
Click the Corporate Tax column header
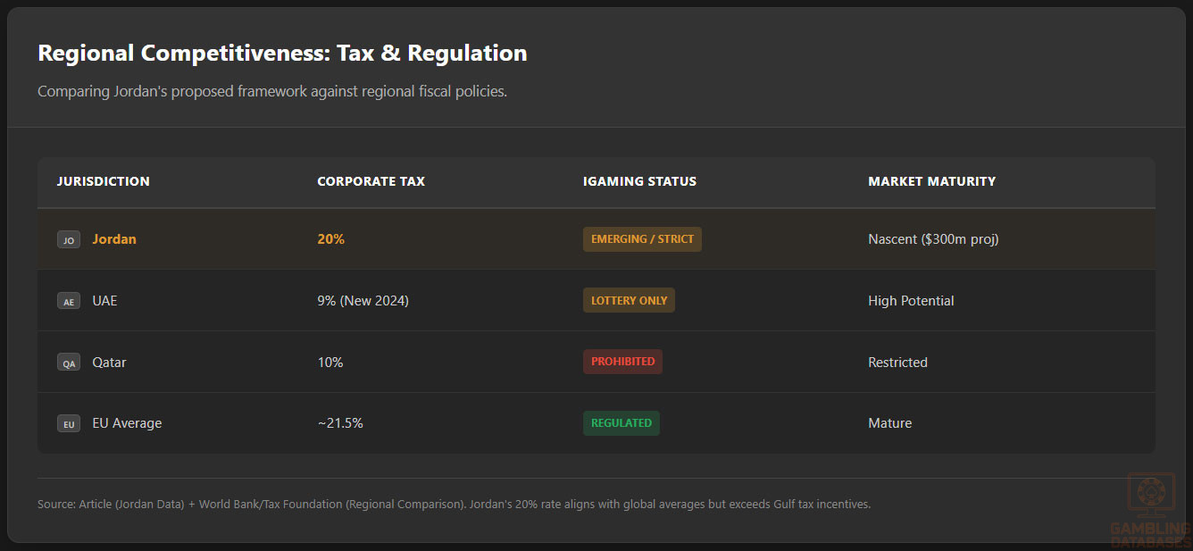371,181
